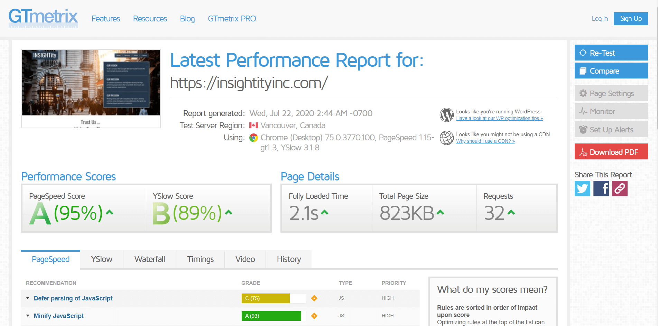Click the Re-Test button
Screen dimensions: 658x326
(x=611, y=53)
